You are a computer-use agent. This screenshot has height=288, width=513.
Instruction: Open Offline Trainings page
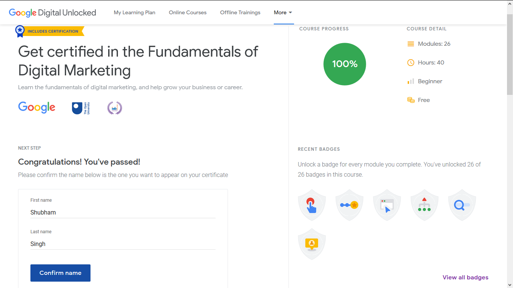click(240, 12)
